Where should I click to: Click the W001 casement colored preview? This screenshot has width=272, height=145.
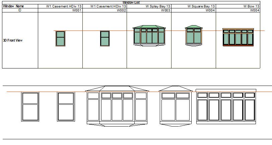60,38
